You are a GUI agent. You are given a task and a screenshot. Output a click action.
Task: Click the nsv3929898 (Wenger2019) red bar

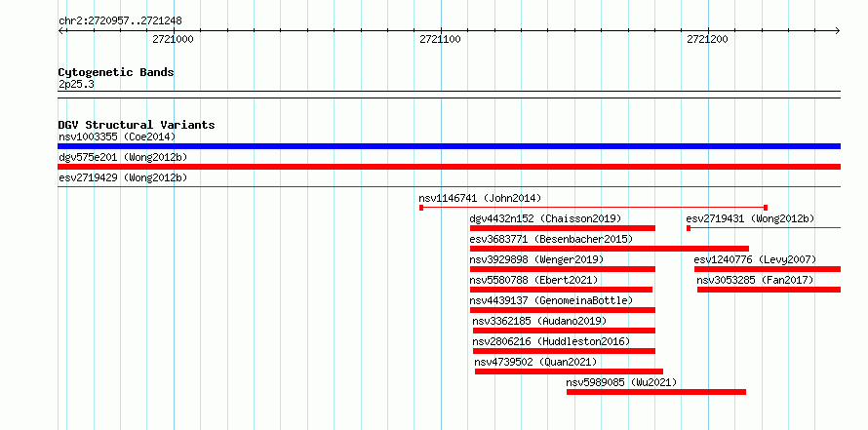563,269
